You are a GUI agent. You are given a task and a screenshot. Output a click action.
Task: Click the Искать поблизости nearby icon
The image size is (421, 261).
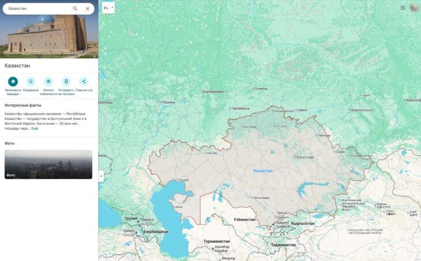(x=48, y=82)
